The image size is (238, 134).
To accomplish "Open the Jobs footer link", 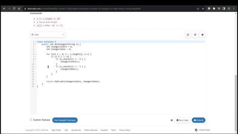I will pos(66,130).
